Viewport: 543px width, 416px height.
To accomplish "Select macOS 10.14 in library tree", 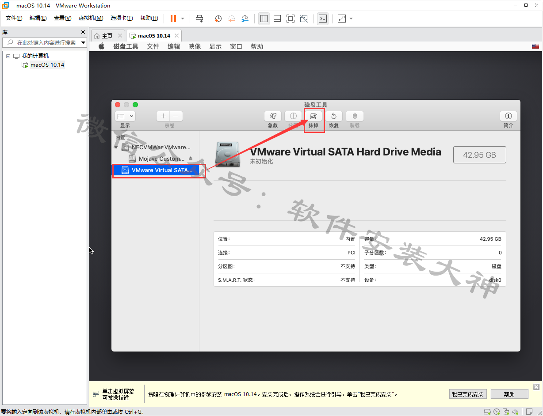I will 47,65.
